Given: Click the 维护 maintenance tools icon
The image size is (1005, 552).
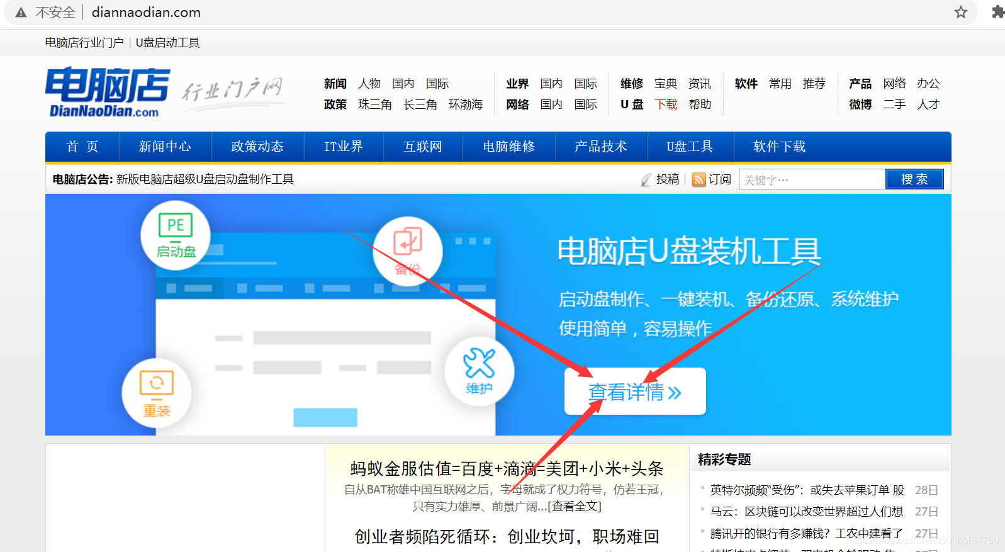Looking at the screenshot, I should [480, 371].
